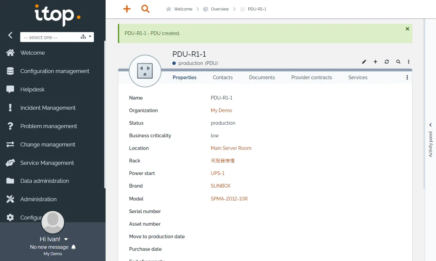Image resolution: width=436 pixels, height=261 pixels.
Task: Click the Business criticality value low
Action: coord(215,136)
